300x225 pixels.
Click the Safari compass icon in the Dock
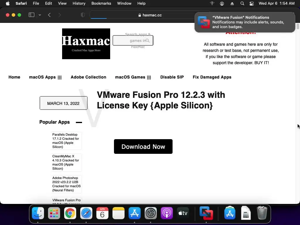pyautogui.click(x=86, y=213)
